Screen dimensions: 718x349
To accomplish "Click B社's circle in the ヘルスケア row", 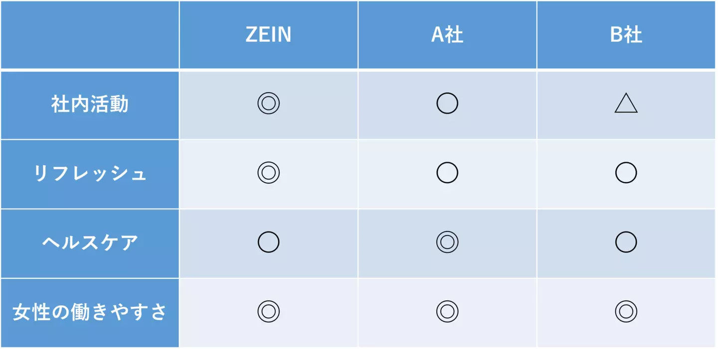I will point(626,242).
